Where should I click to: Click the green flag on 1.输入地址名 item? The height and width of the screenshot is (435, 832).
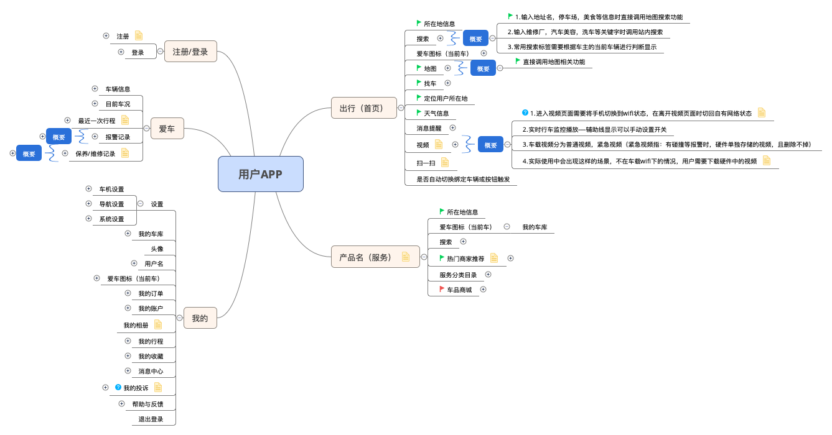pos(511,16)
